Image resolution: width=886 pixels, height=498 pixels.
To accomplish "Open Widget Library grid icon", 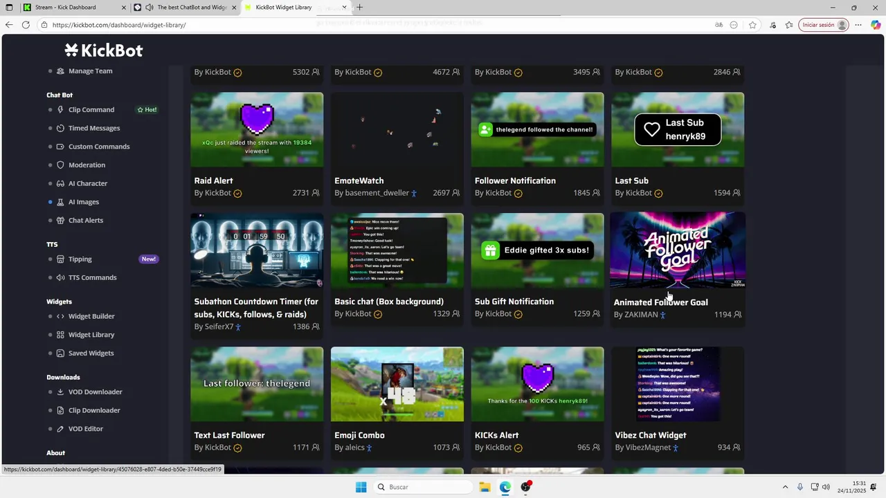I will (x=60, y=335).
